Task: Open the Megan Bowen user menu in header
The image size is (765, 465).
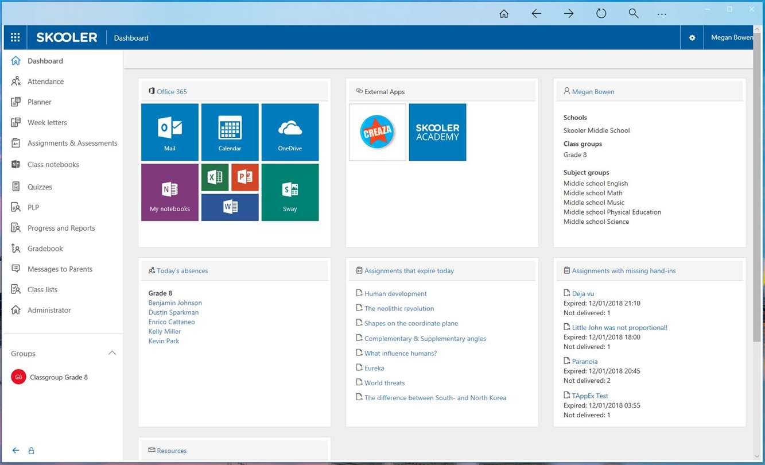Action: pos(731,38)
